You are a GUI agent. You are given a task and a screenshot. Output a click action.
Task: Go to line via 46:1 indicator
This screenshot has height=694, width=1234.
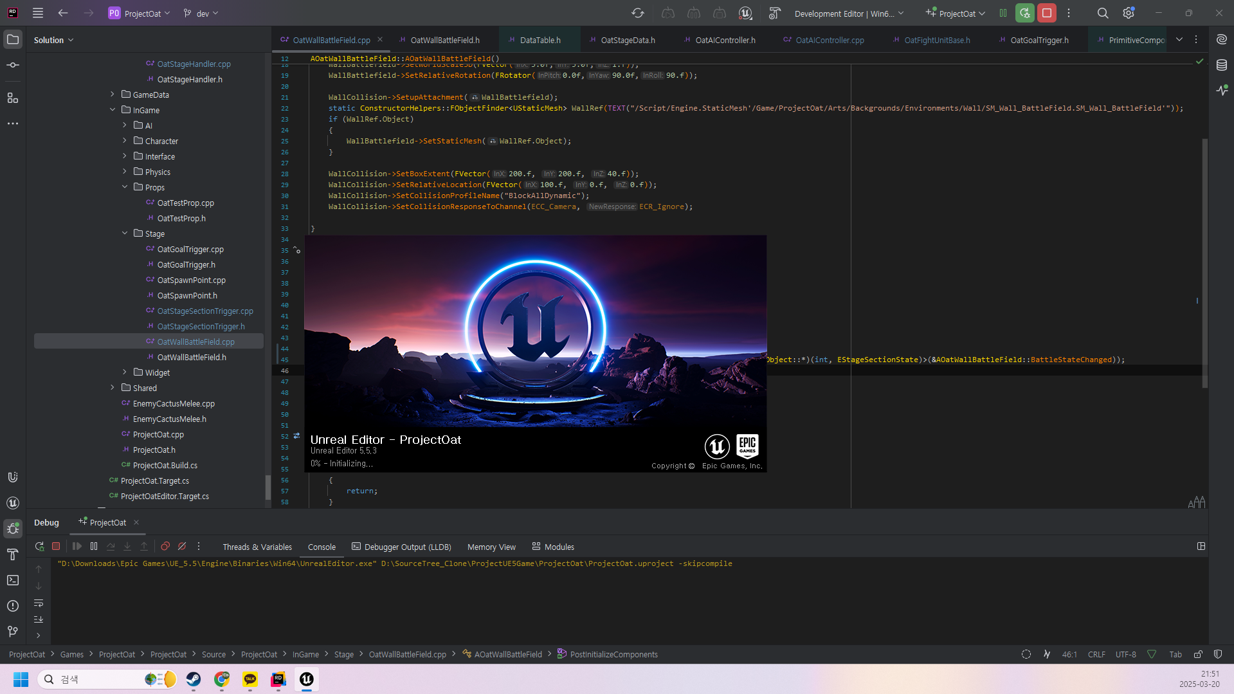click(x=1069, y=654)
